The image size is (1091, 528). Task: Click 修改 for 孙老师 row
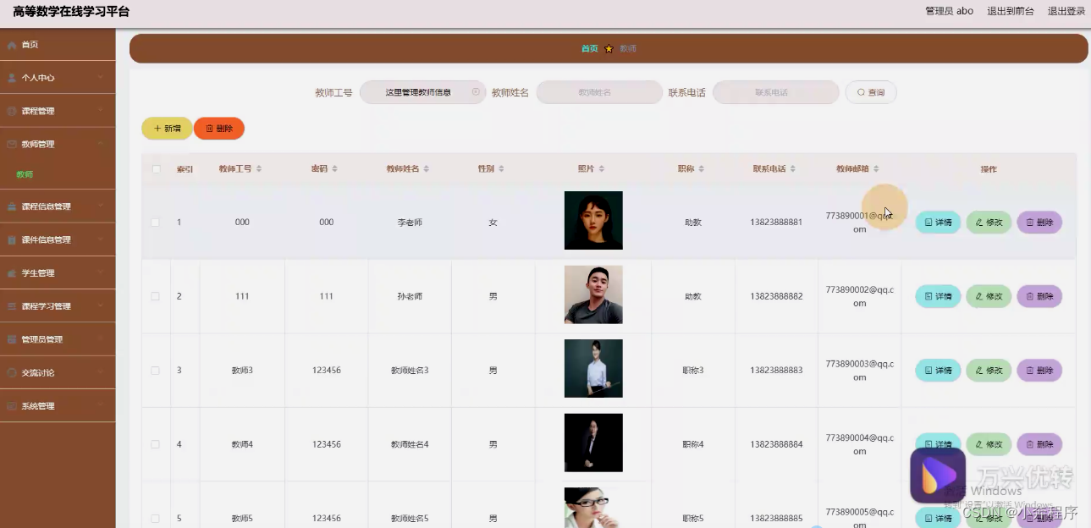989,296
